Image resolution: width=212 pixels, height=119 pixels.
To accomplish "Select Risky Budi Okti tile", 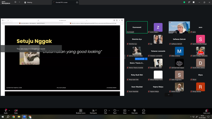I will click(137, 75).
